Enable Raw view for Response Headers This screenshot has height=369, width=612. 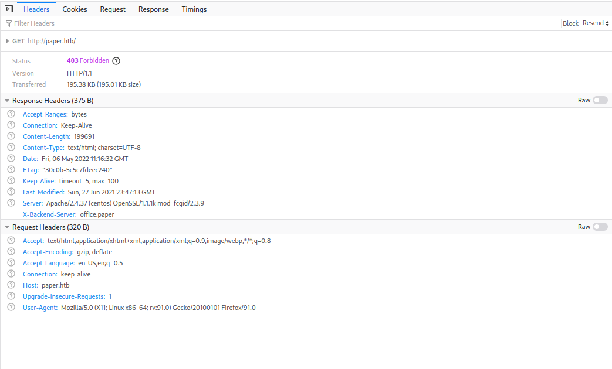tap(599, 100)
